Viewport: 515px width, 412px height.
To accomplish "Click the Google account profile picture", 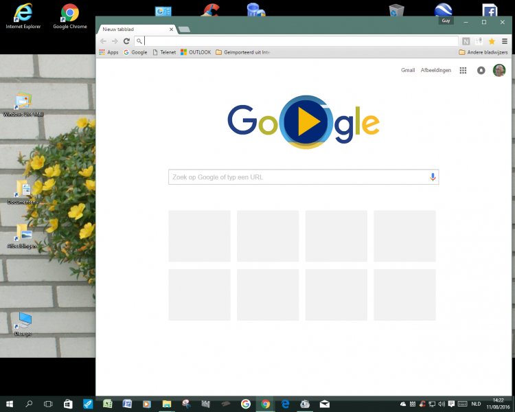I will click(x=499, y=70).
